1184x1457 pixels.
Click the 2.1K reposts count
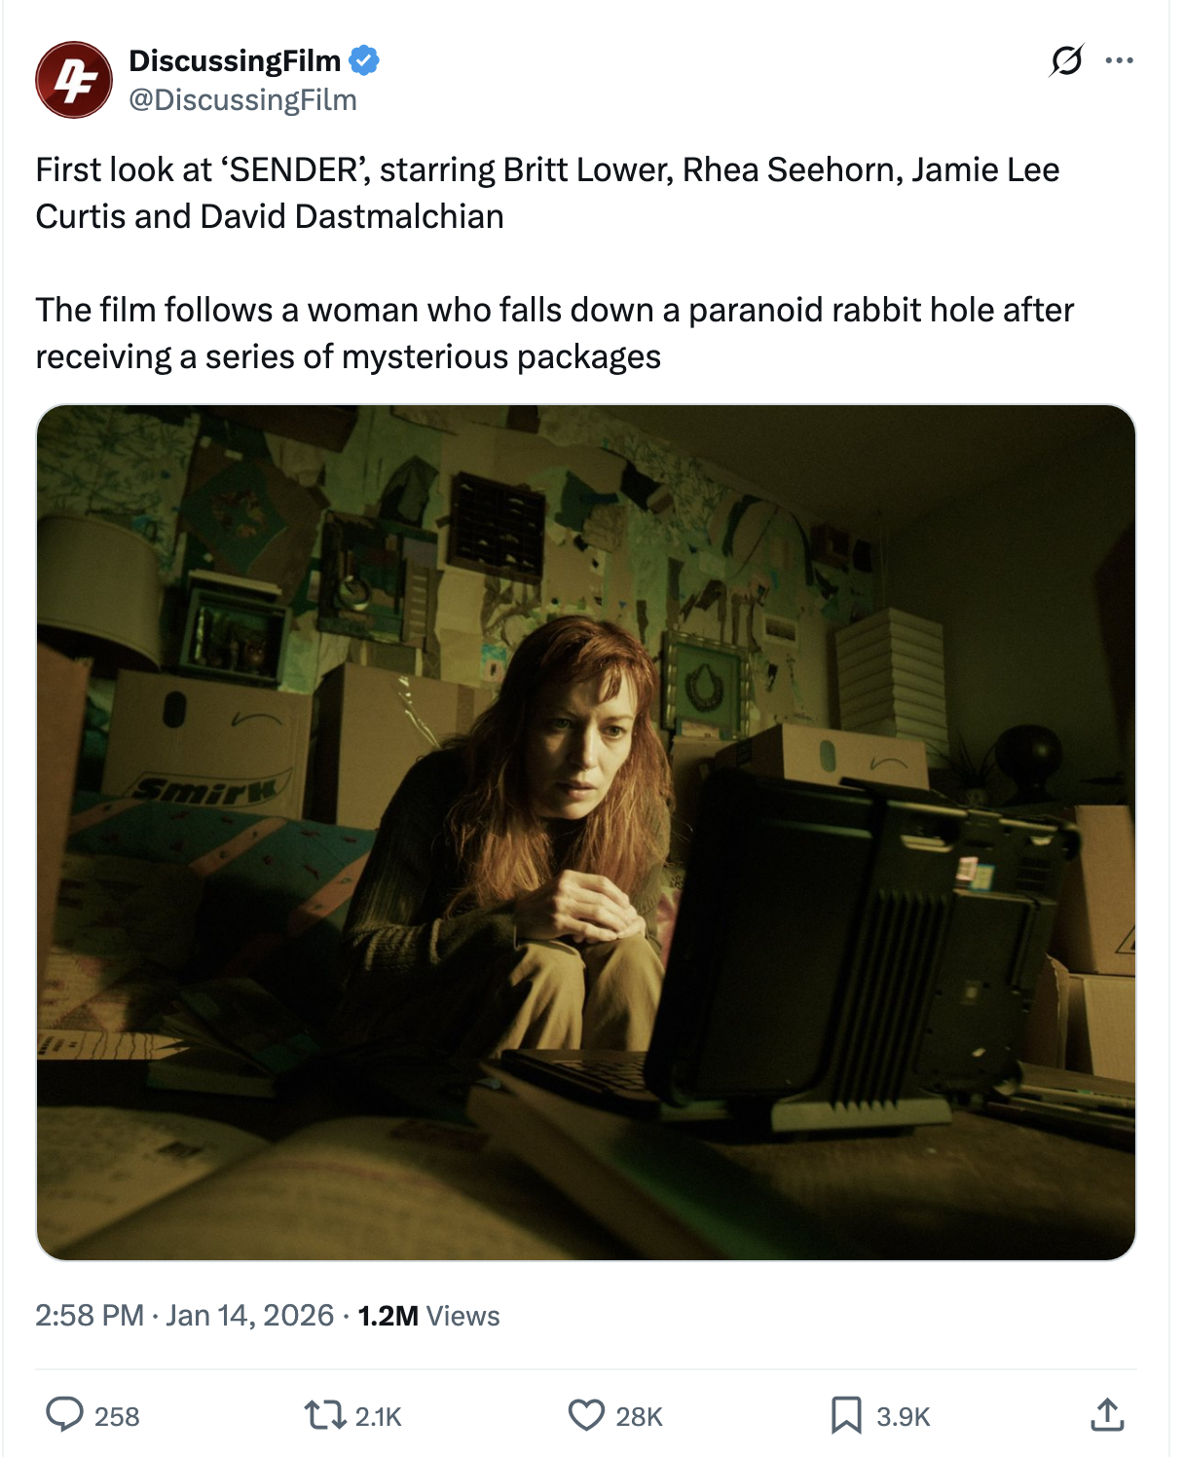click(x=378, y=1416)
